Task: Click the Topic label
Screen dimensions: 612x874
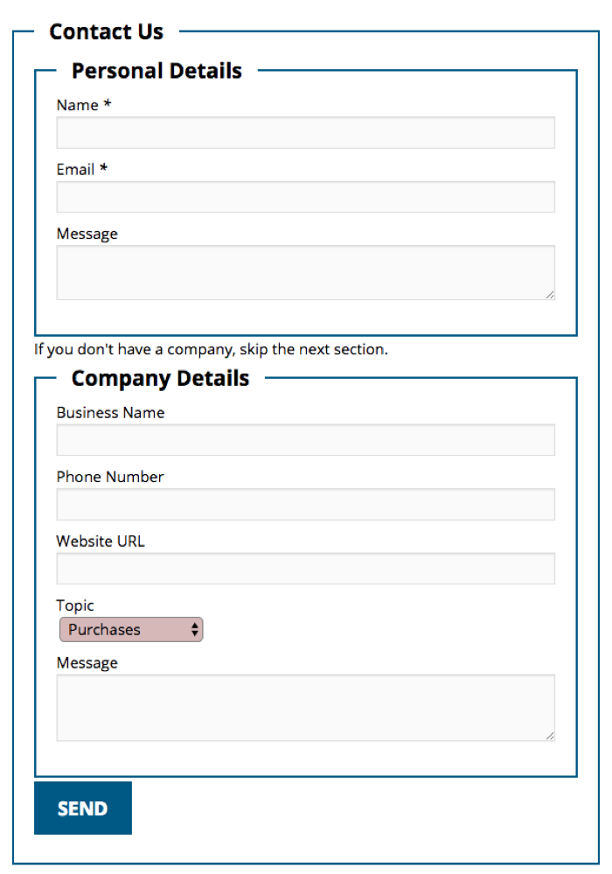Action: tap(75, 605)
